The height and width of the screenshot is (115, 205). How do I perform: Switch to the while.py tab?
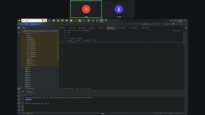(82, 28)
